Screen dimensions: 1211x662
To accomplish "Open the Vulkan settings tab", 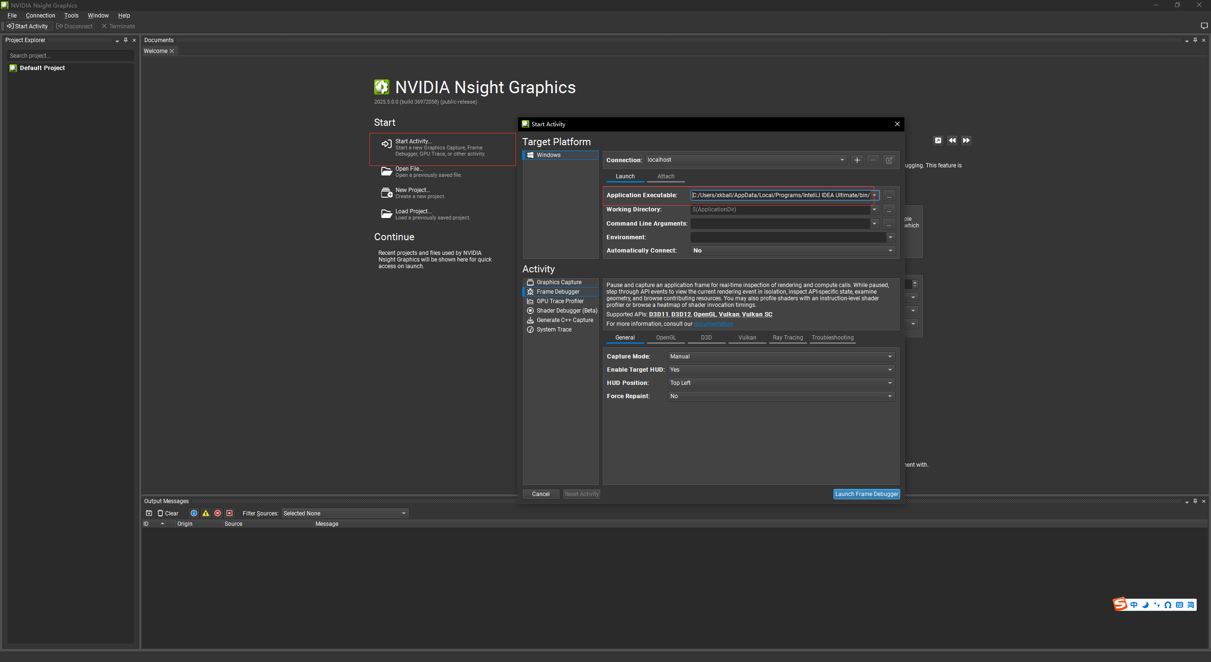I will tap(747, 338).
